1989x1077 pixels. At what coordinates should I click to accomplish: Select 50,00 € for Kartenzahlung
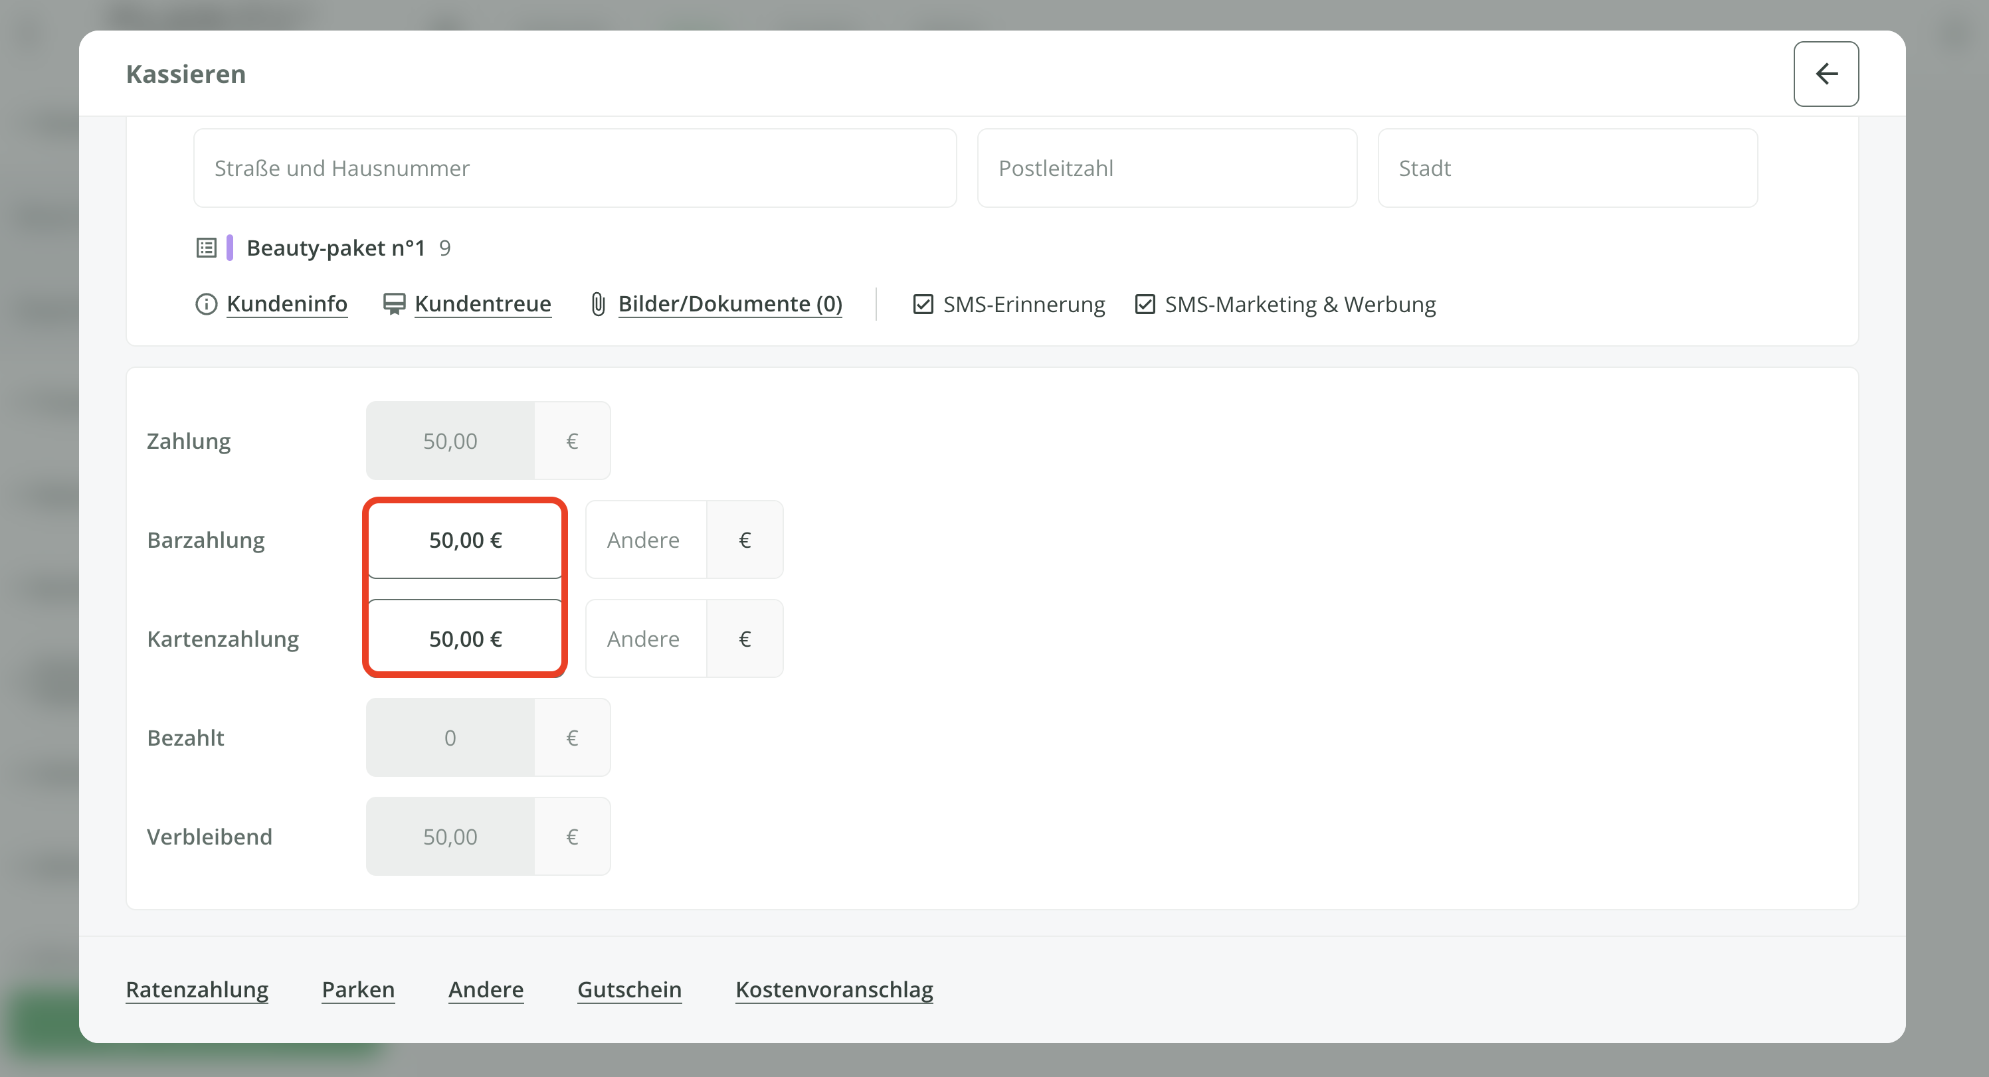tap(465, 639)
